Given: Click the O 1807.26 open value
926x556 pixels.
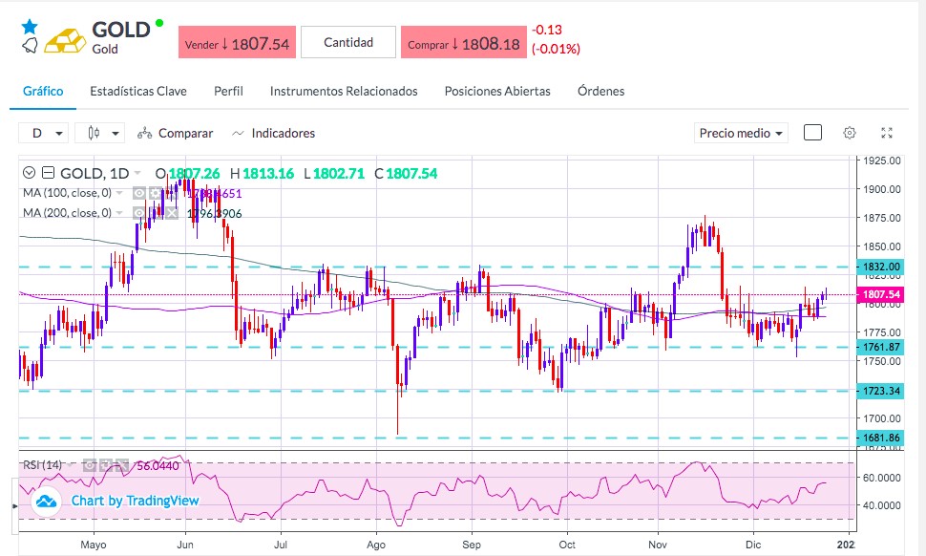Looking at the screenshot, I should [x=187, y=173].
